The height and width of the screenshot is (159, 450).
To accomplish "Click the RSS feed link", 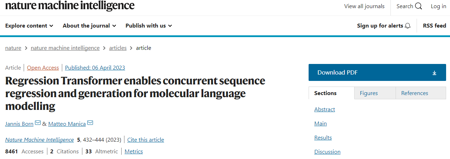I will [434, 26].
